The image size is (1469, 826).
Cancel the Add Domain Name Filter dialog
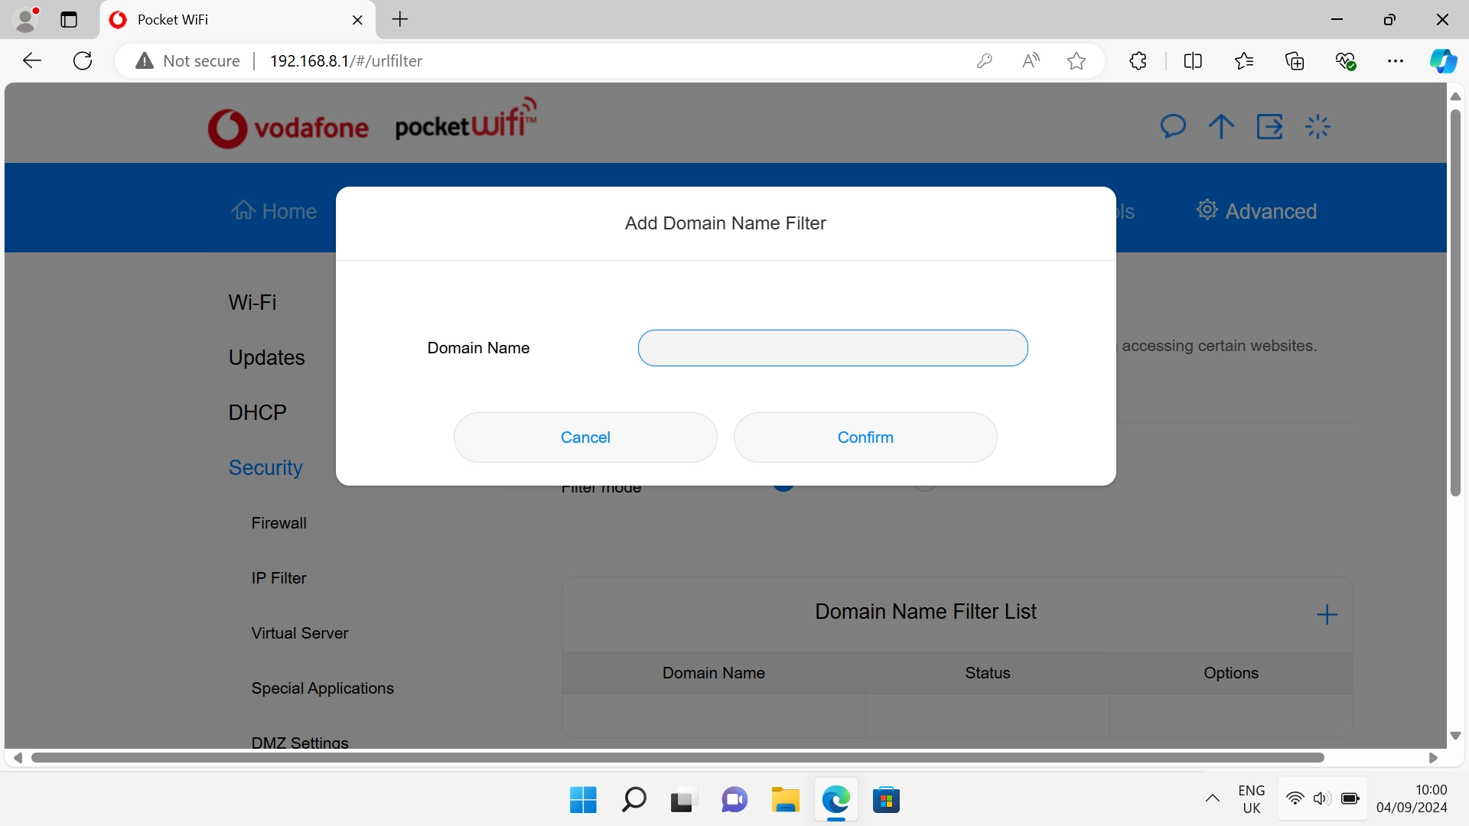585,437
